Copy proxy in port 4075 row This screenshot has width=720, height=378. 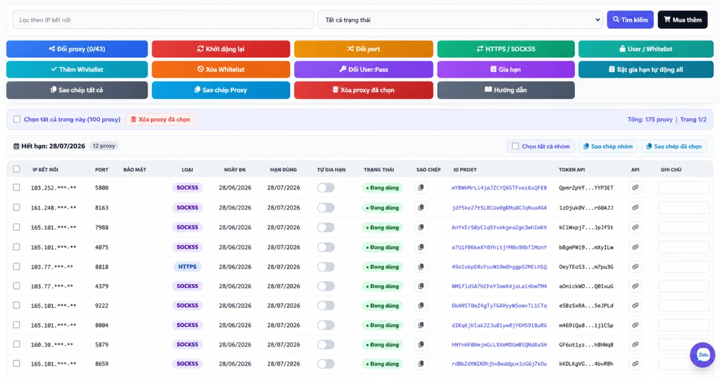click(421, 247)
